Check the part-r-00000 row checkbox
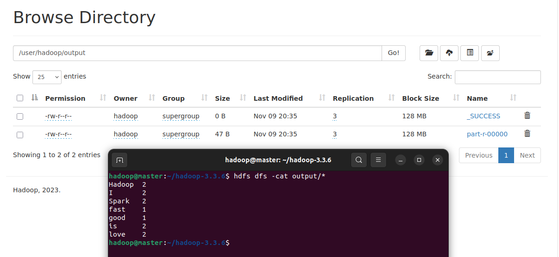Screen dimensions: 559x257 pyautogui.click(x=20, y=135)
